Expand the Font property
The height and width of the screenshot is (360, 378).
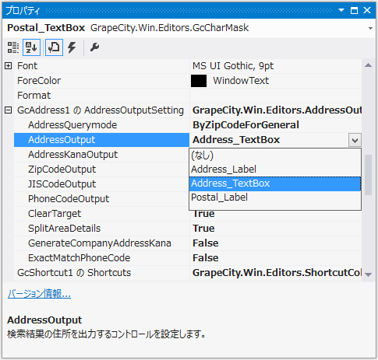9,66
